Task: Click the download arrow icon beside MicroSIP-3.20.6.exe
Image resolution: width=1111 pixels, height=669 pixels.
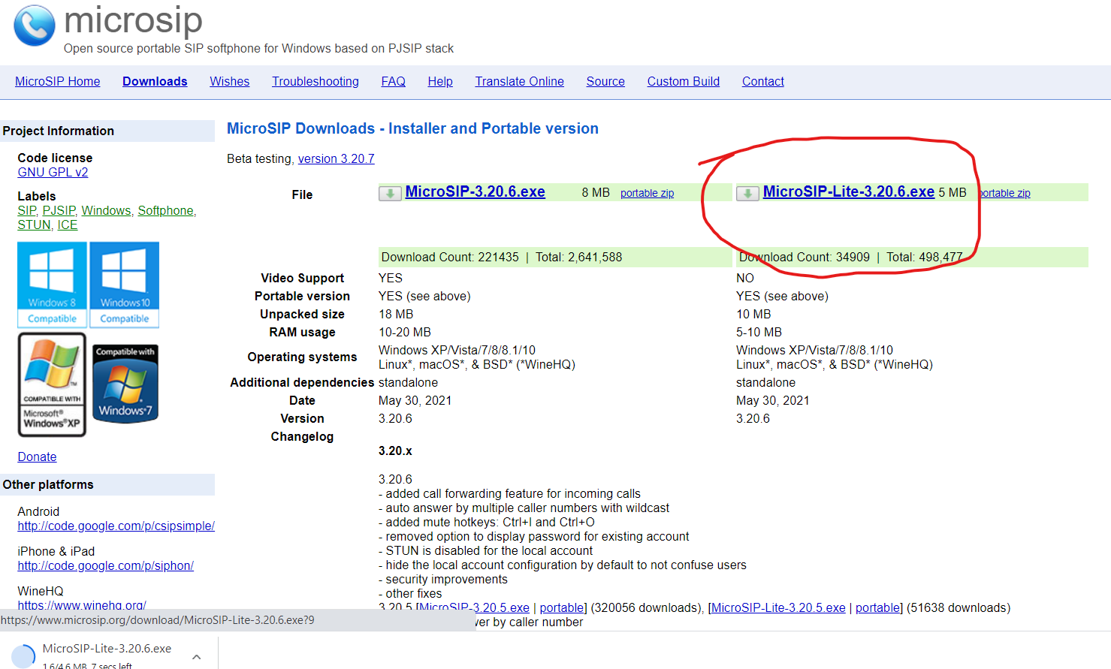Action: coord(390,194)
